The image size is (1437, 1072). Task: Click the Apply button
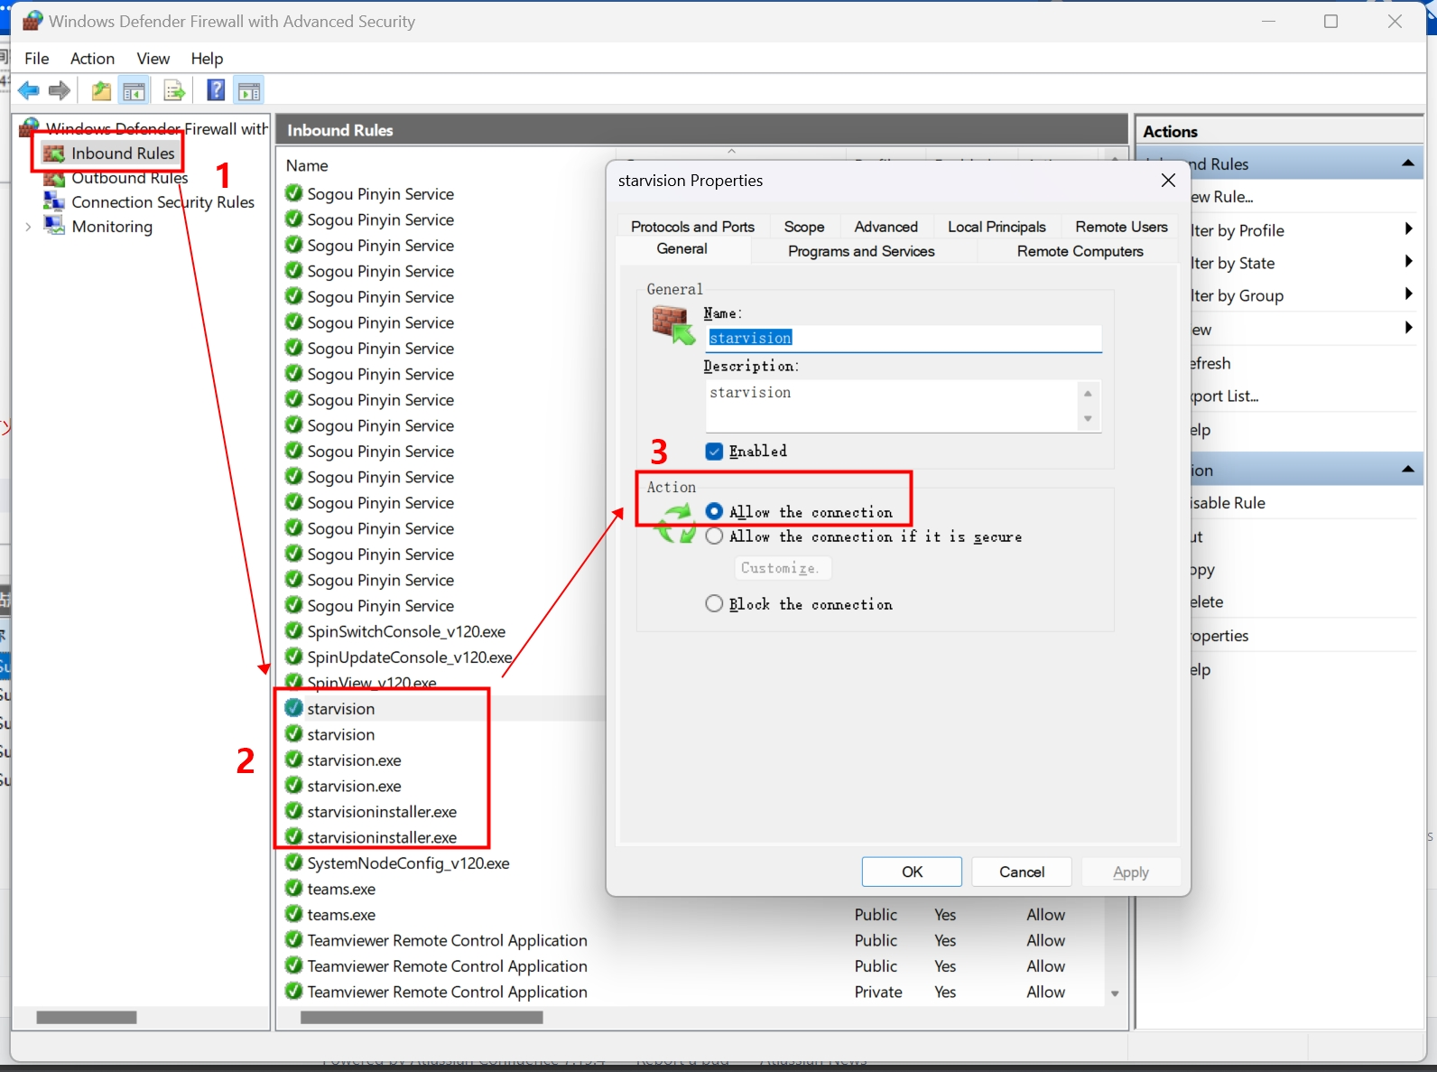tap(1130, 872)
